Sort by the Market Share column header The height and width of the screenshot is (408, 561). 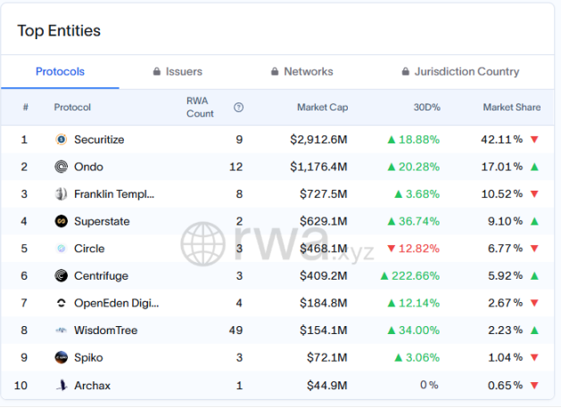click(512, 107)
